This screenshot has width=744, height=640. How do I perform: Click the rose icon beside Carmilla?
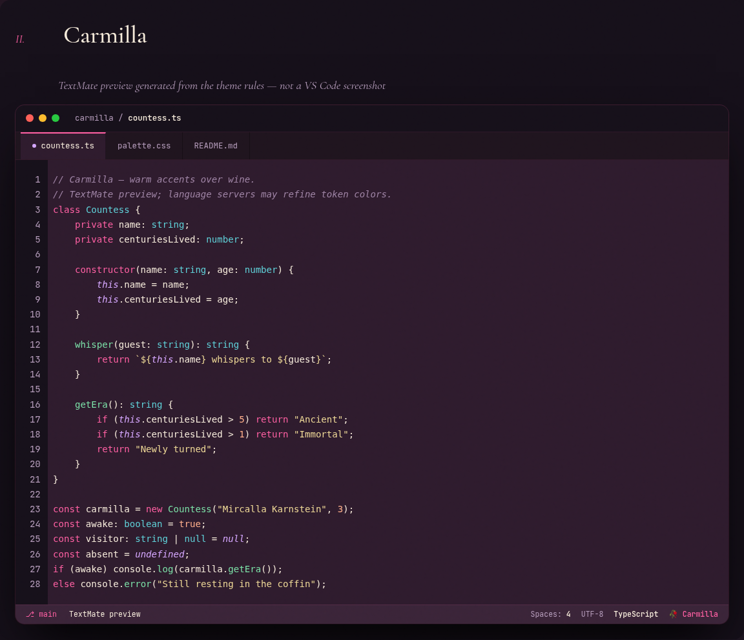[674, 614]
